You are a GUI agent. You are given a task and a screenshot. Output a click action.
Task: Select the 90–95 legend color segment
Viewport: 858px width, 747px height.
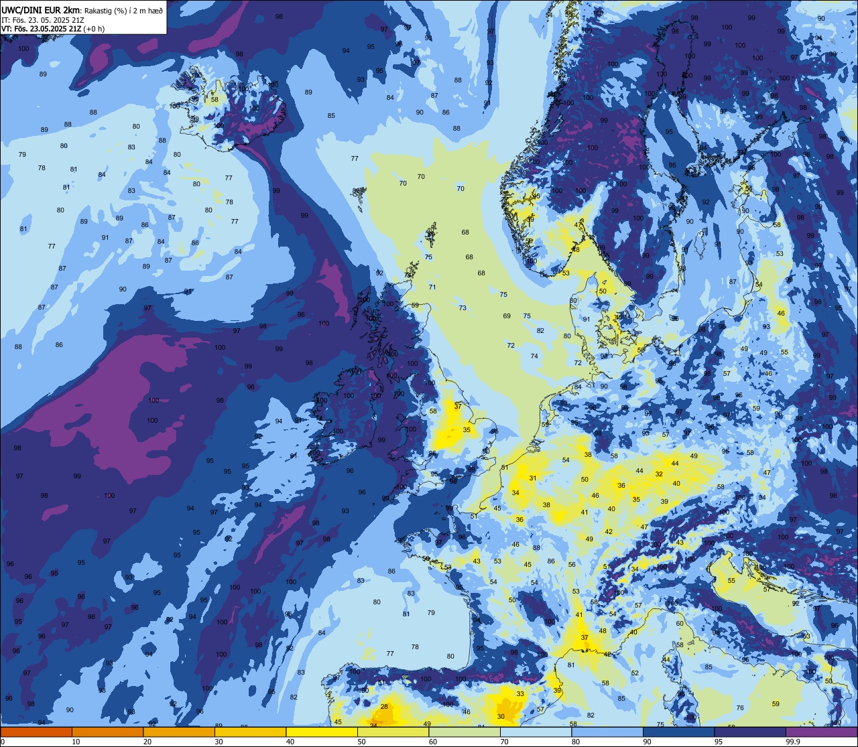678,732
